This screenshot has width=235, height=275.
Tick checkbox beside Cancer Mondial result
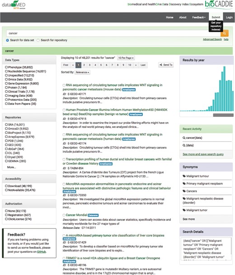tap(64, 215)
